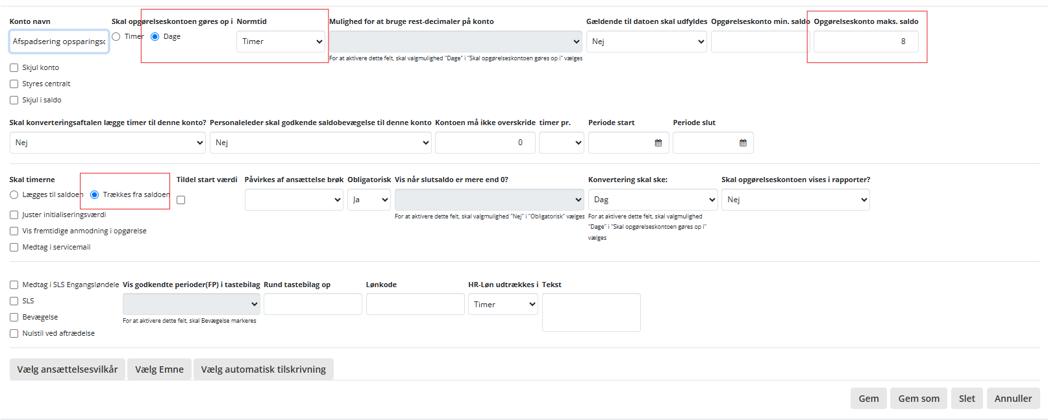Open the Periode start calendar picker
This screenshot has width=1048, height=420.
(x=658, y=143)
